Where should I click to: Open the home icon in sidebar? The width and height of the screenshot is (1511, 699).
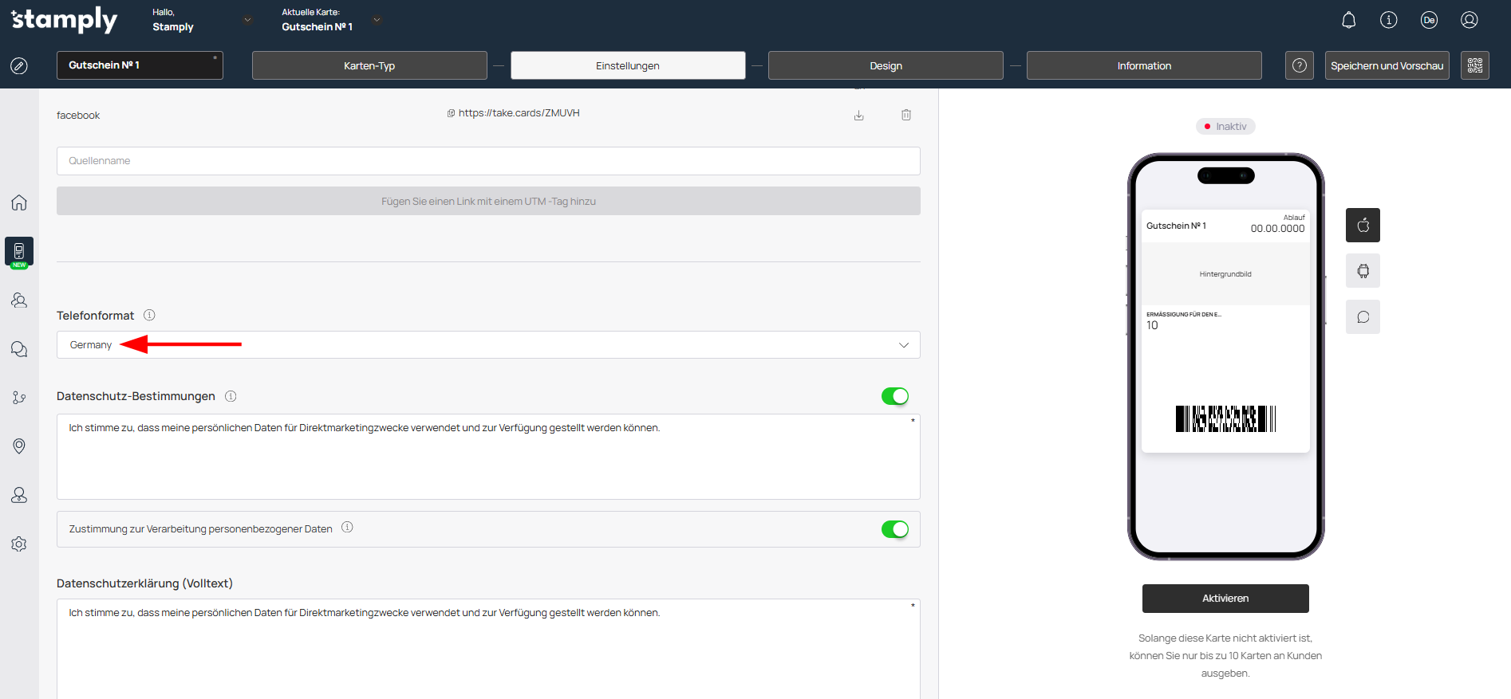19,202
